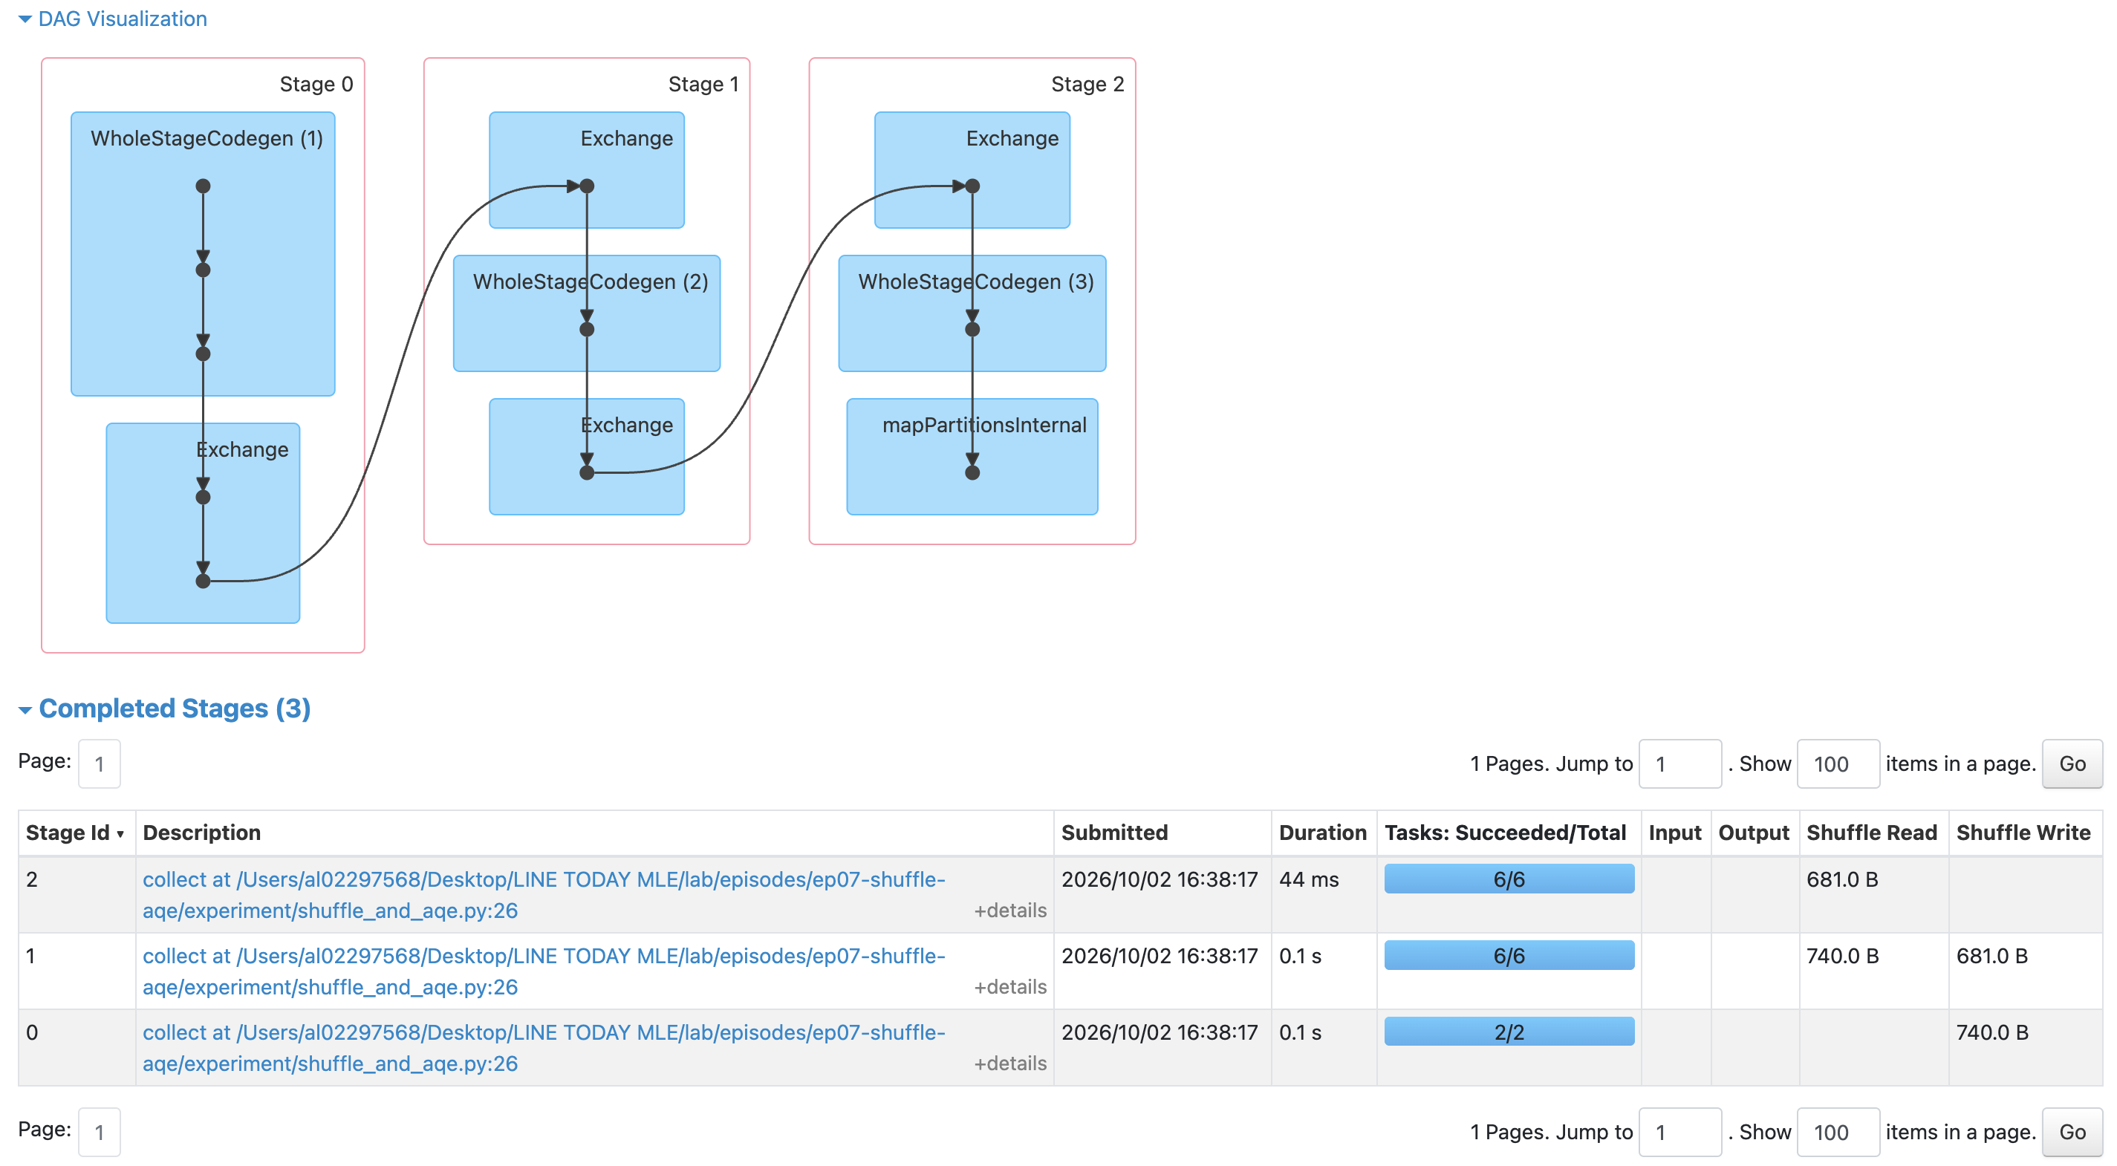Click the bottom Go button
The image size is (2117, 1166).
(2072, 1133)
